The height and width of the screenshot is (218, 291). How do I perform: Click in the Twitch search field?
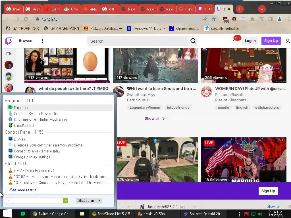pos(138,41)
